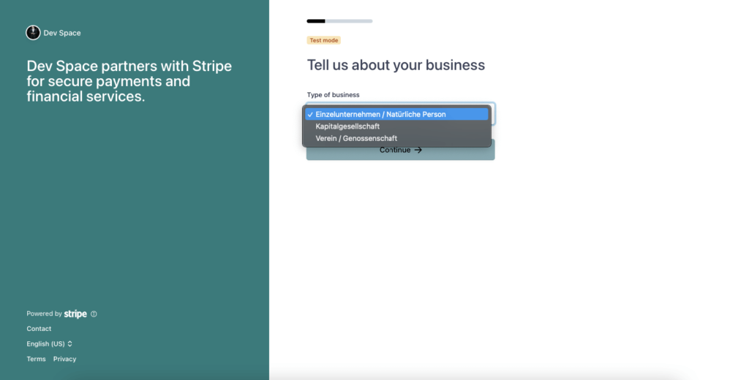The height and width of the screenshot is (380, 749).
Task: Click the onboarding progress bar
Action: [339, 21]
